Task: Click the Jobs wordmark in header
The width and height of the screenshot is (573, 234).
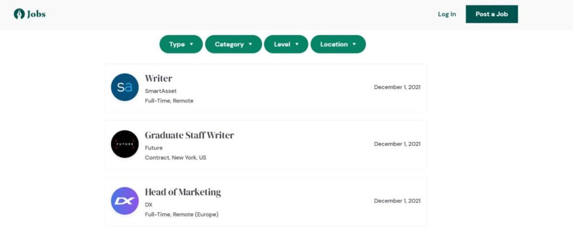Action: pos(36,14)
